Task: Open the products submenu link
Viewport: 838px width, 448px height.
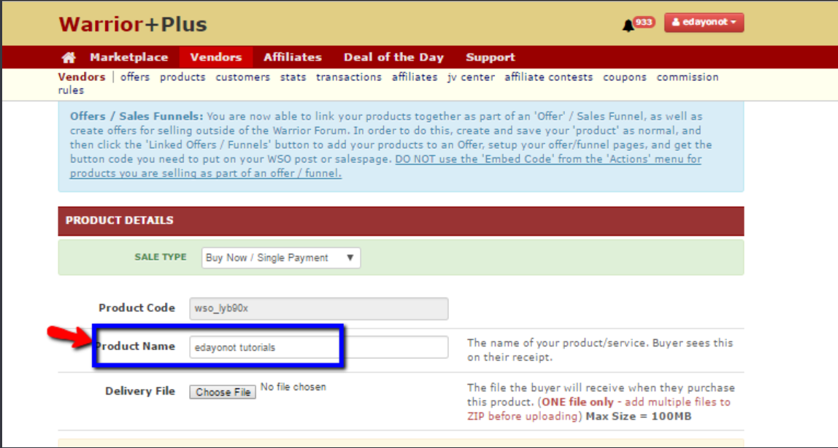Action: coord(182,77)
